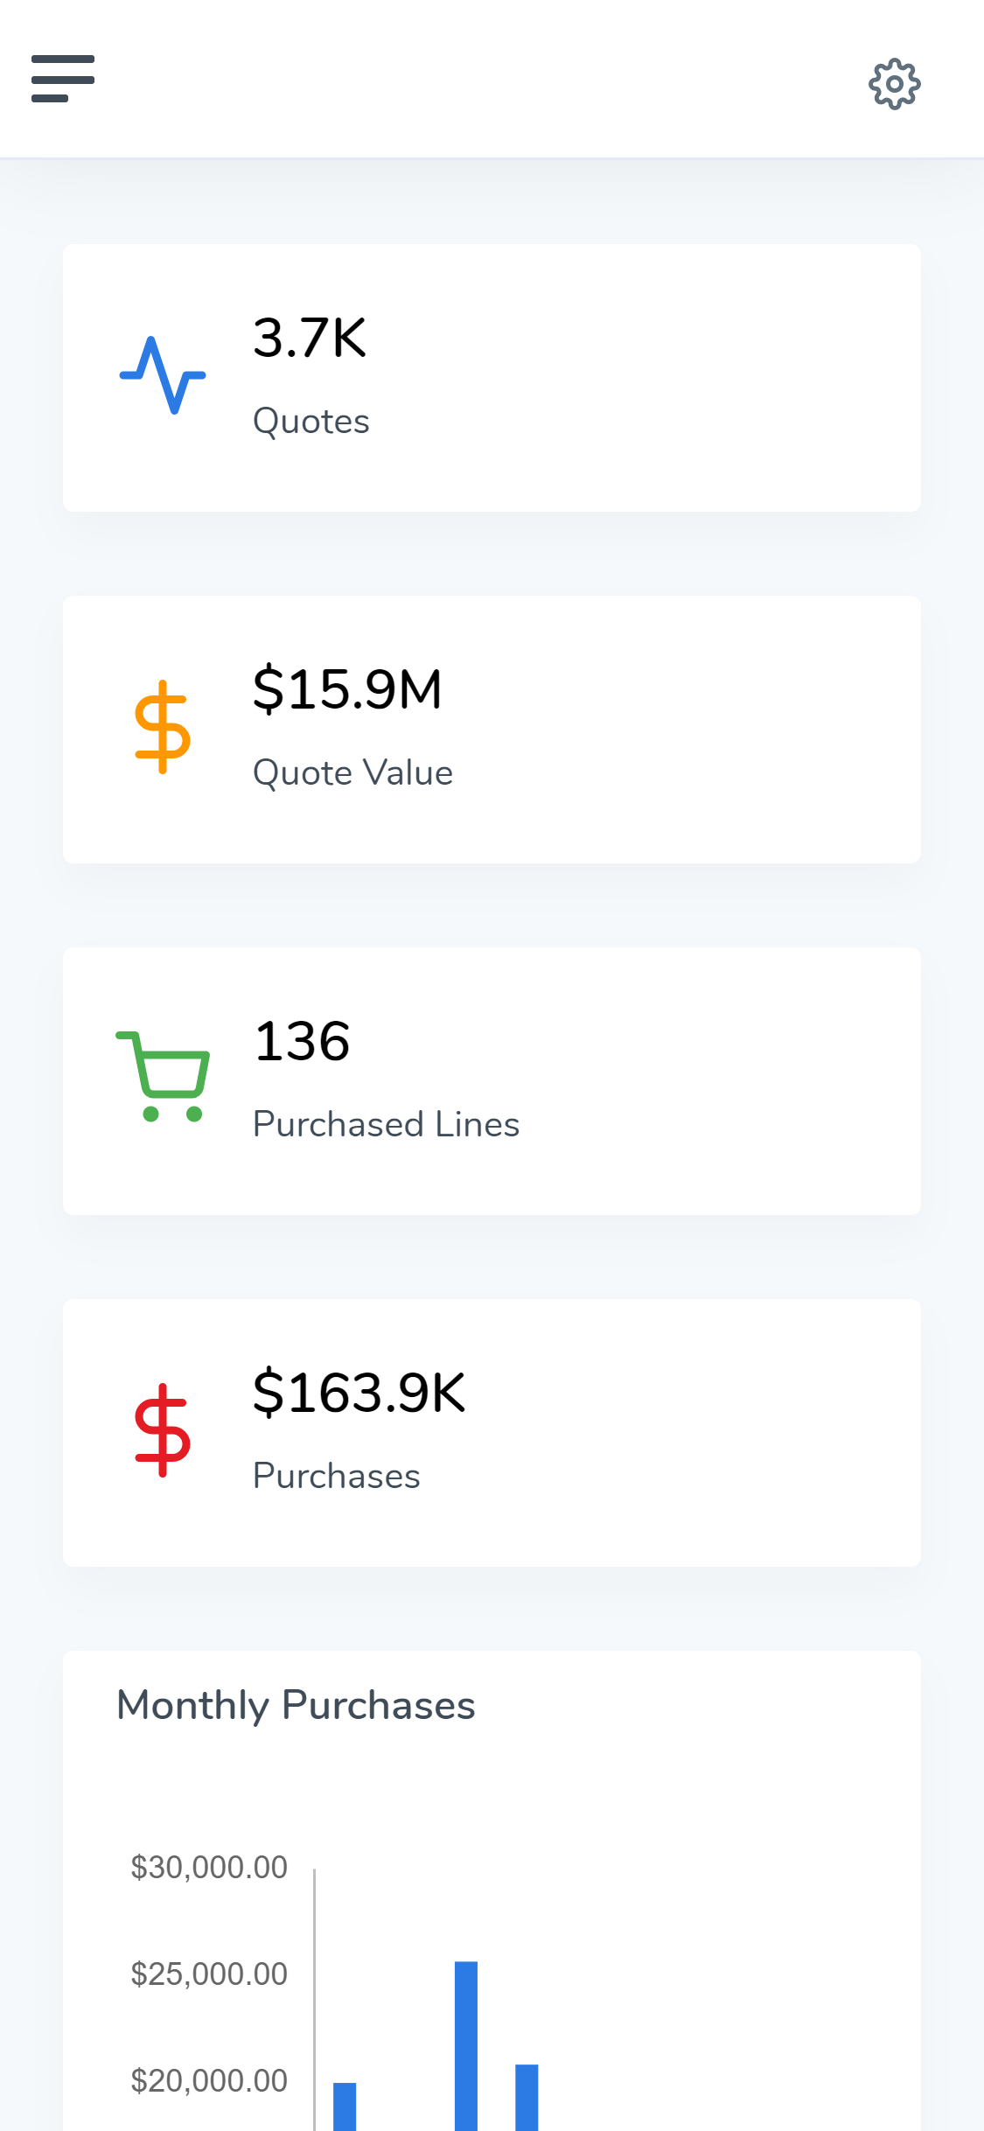Click the green shopping cart icon
984x2131 pixels.
tap(164, 1077)
